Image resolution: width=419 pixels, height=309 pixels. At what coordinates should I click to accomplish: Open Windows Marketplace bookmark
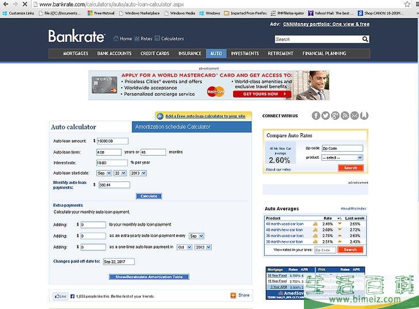click(139, 13)
